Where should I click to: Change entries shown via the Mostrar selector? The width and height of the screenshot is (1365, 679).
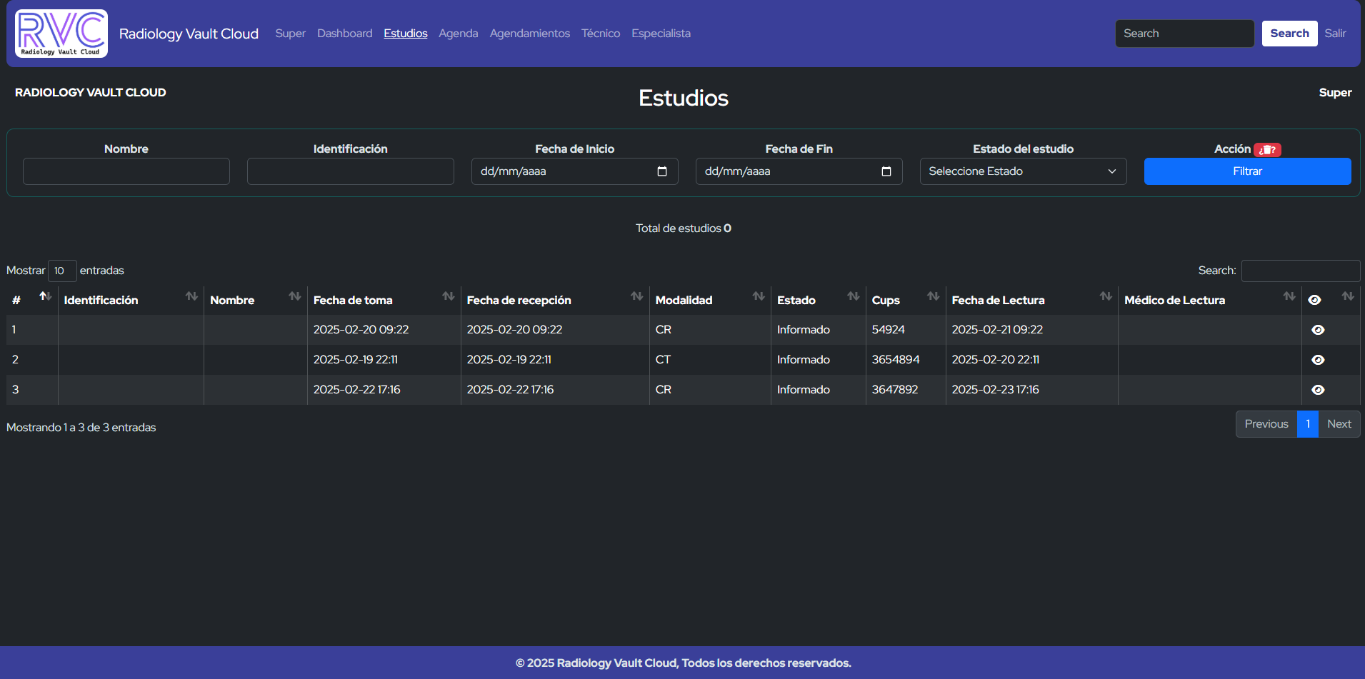point(62,271)
